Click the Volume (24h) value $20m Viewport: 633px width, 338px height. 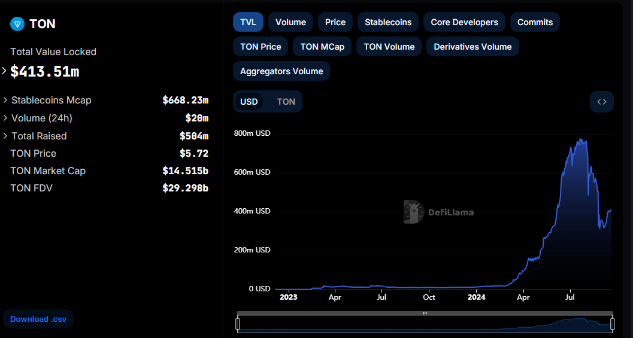(x=196, y=118)
